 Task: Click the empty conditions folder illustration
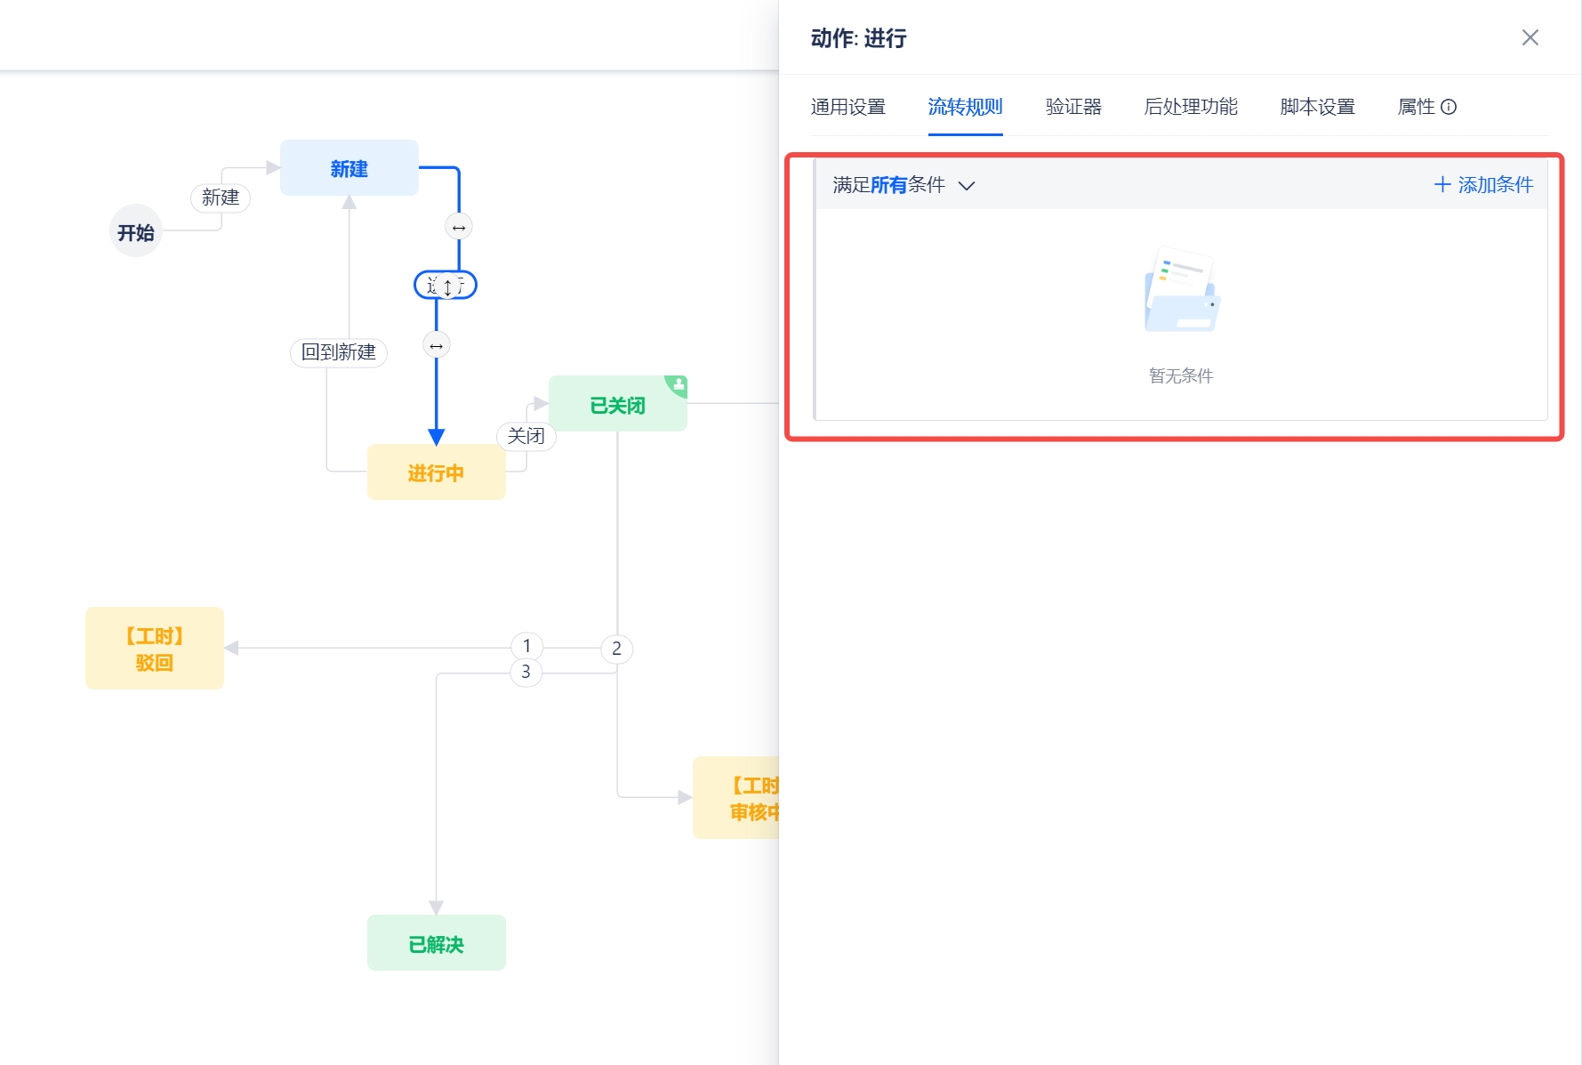pos(1181,290)
